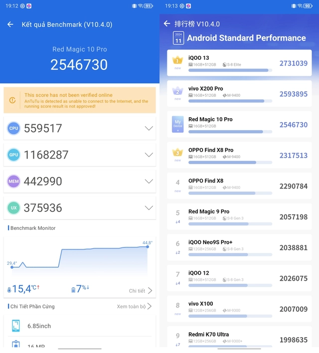The width and height of the screenshot is (319, 353).
Task: Open "Chi tiết" benchmark monitor details
Action: tap(141, 291)
